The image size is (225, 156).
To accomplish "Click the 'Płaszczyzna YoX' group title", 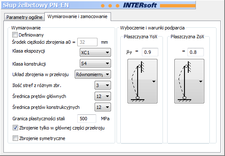I will pos(141,37).
